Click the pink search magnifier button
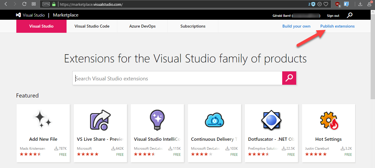 pos(289,78)
